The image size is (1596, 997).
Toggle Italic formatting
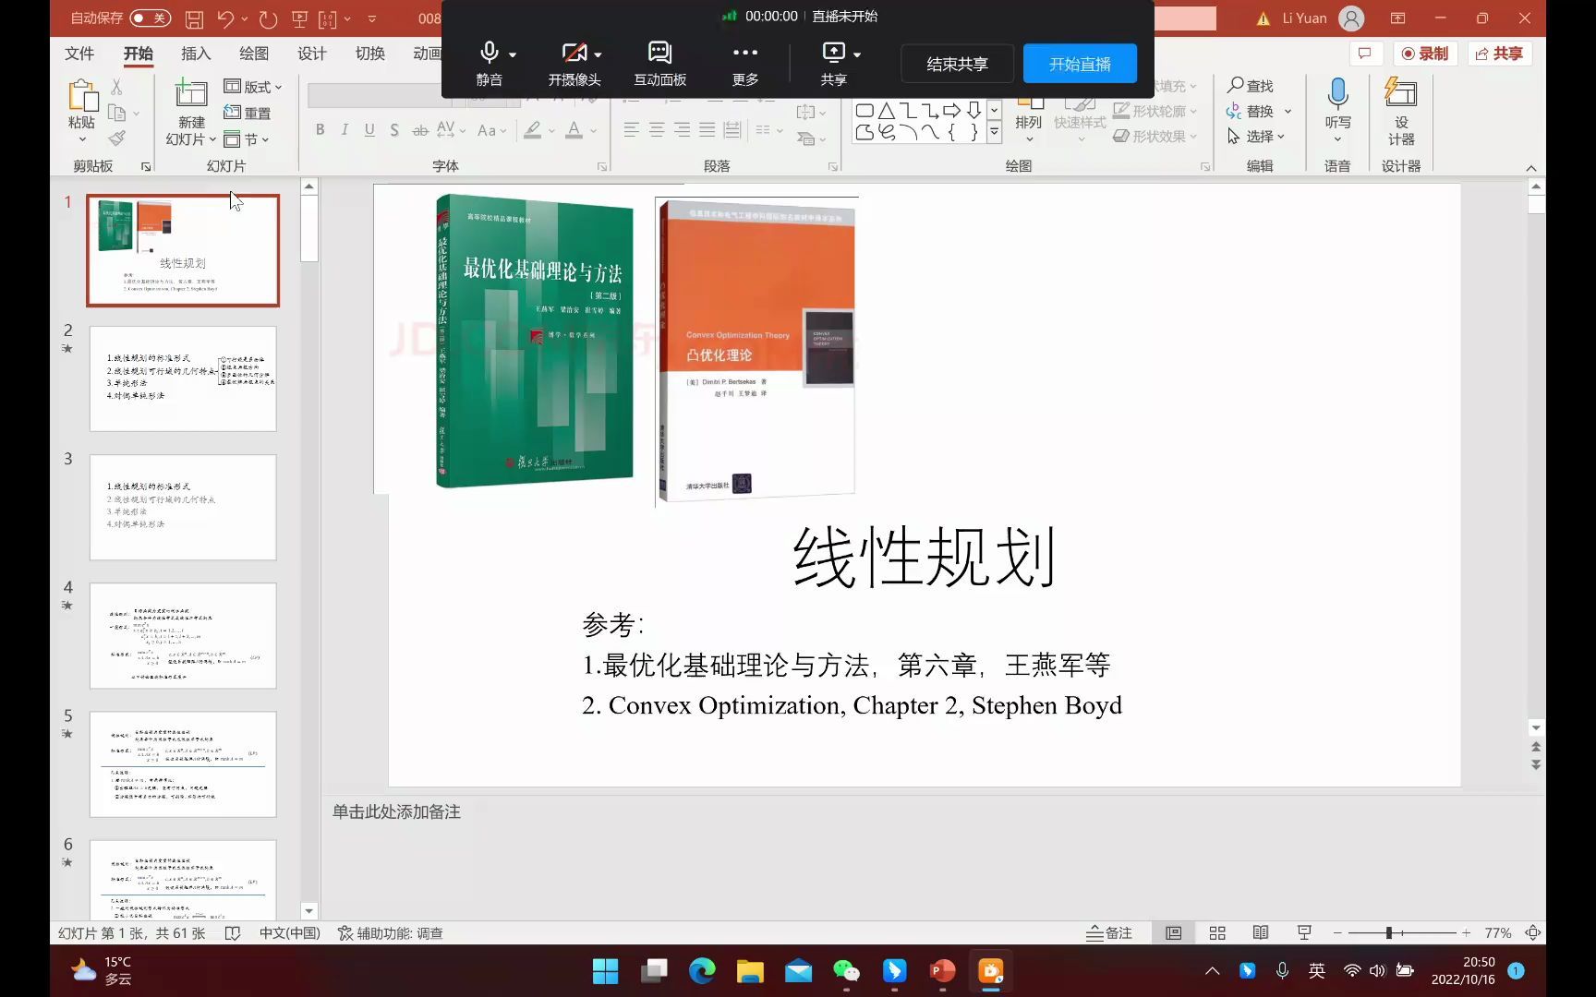345,130
